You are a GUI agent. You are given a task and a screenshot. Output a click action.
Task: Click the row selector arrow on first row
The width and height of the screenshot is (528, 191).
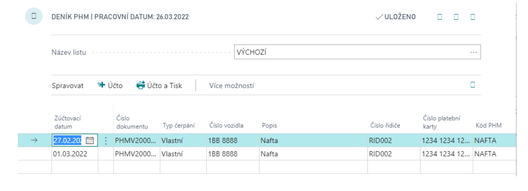point(34,141)
